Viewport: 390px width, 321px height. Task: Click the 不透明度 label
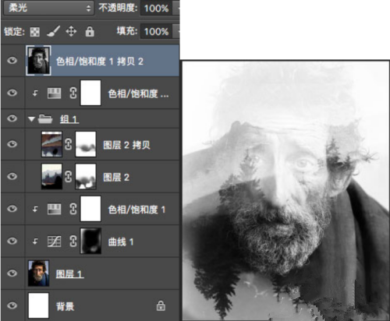click(118, 8)
